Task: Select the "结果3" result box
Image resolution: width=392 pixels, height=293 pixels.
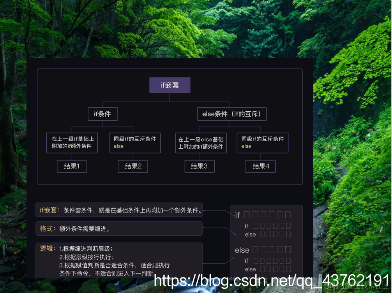Action: point(200,166)
